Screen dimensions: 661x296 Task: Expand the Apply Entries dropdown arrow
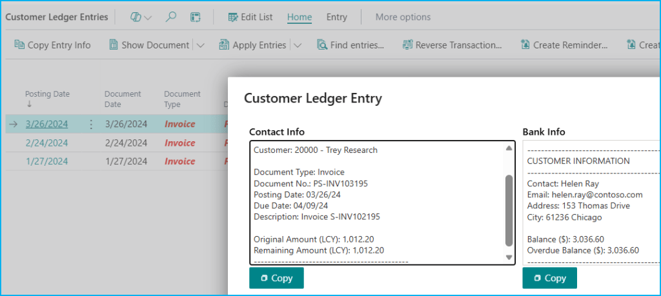[x=297, y=45]
